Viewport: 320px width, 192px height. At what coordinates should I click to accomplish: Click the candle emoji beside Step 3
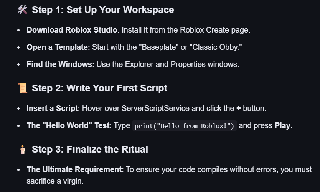click(x=22, y=149)
